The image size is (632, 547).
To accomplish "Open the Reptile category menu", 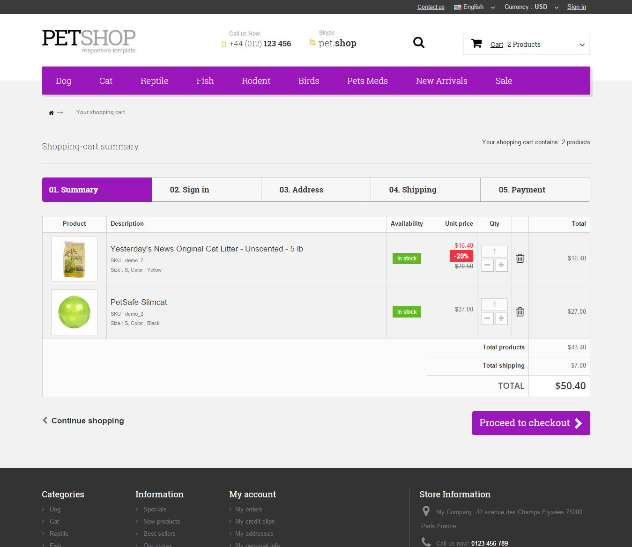I will point(154,81).
